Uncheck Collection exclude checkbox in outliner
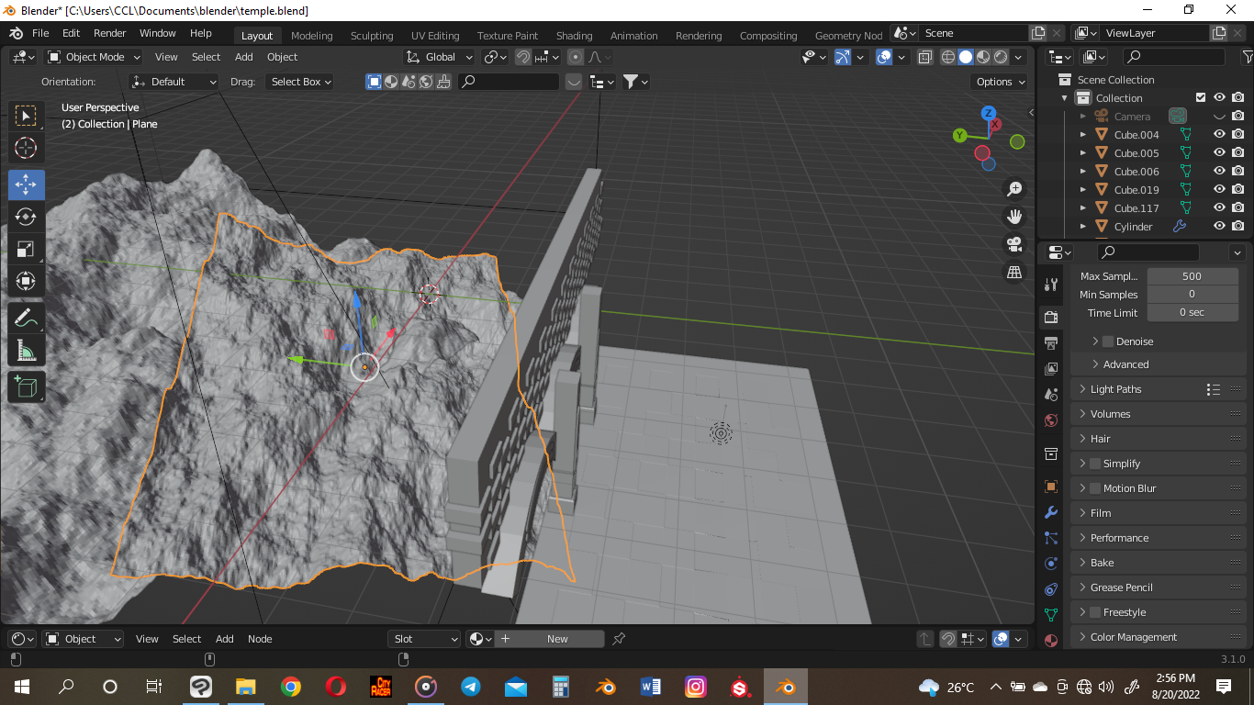1254x705 pixels. (x=1201, y=97)
